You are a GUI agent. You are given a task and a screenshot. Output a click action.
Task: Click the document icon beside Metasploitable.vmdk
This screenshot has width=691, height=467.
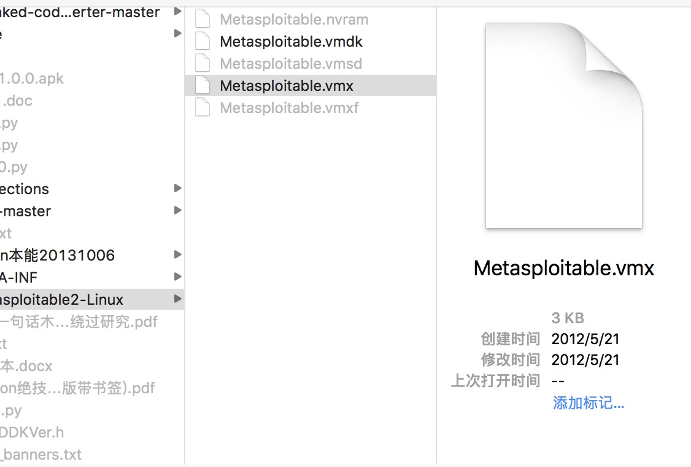203,41
